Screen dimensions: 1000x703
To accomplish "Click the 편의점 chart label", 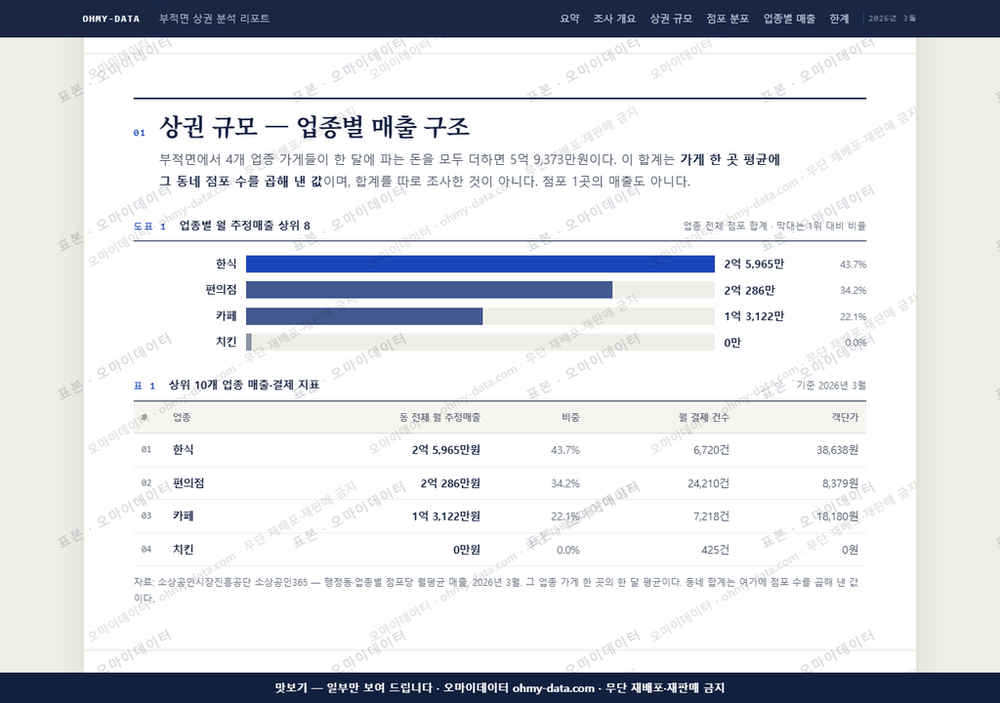I will tap(221, 290).
